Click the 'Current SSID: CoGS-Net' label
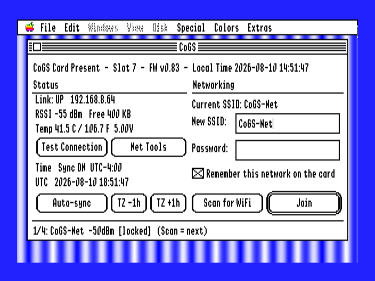 pyautogui.click(x=235, y=105)
